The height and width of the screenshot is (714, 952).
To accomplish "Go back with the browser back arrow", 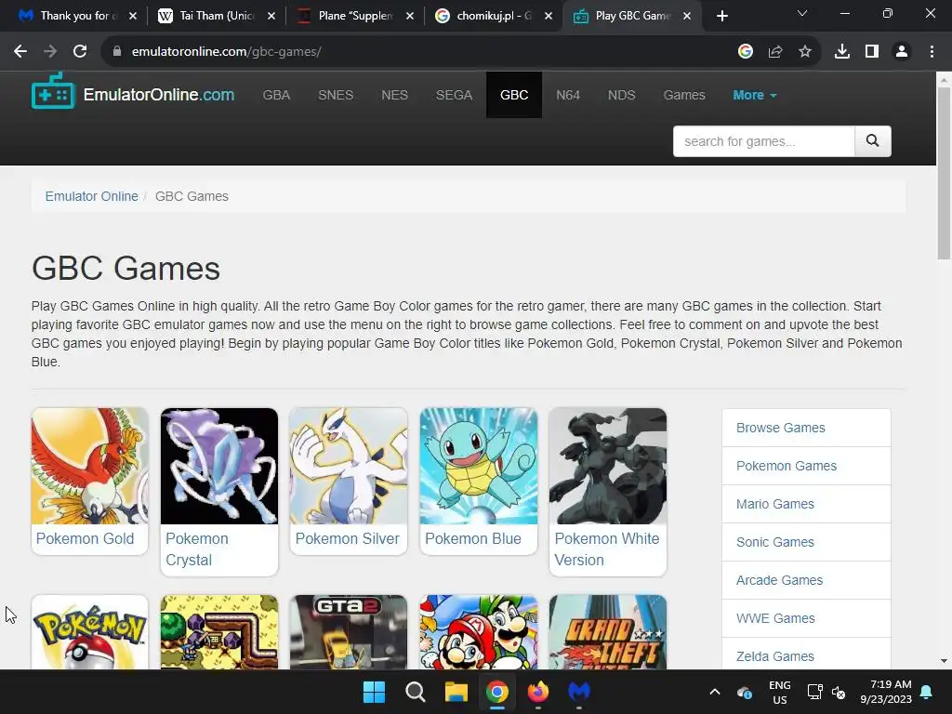I will pos(20,52).
